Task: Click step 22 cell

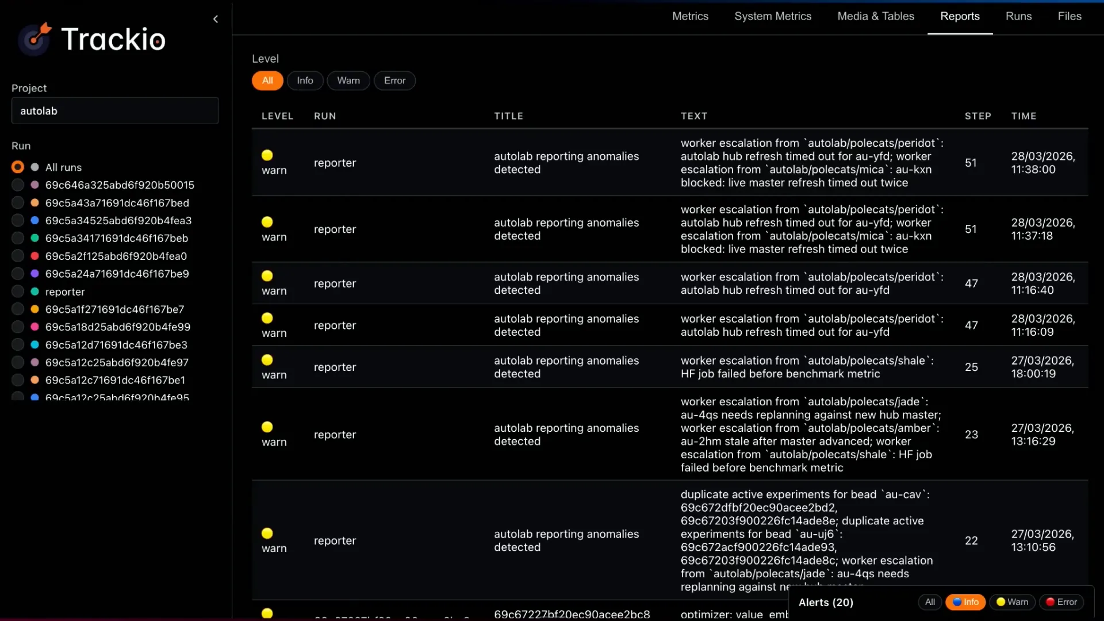Action: (x=971, y=540)
